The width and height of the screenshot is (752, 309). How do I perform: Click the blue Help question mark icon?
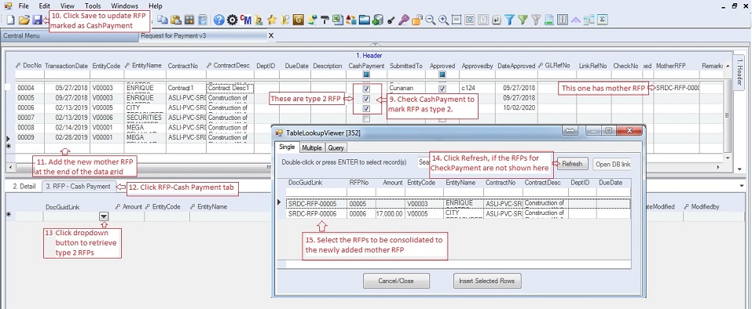tap(219, 20)
